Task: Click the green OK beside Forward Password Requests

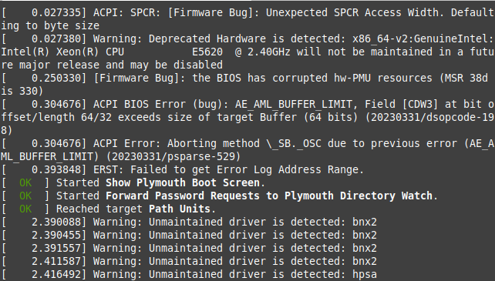Action: click(25, 196)
